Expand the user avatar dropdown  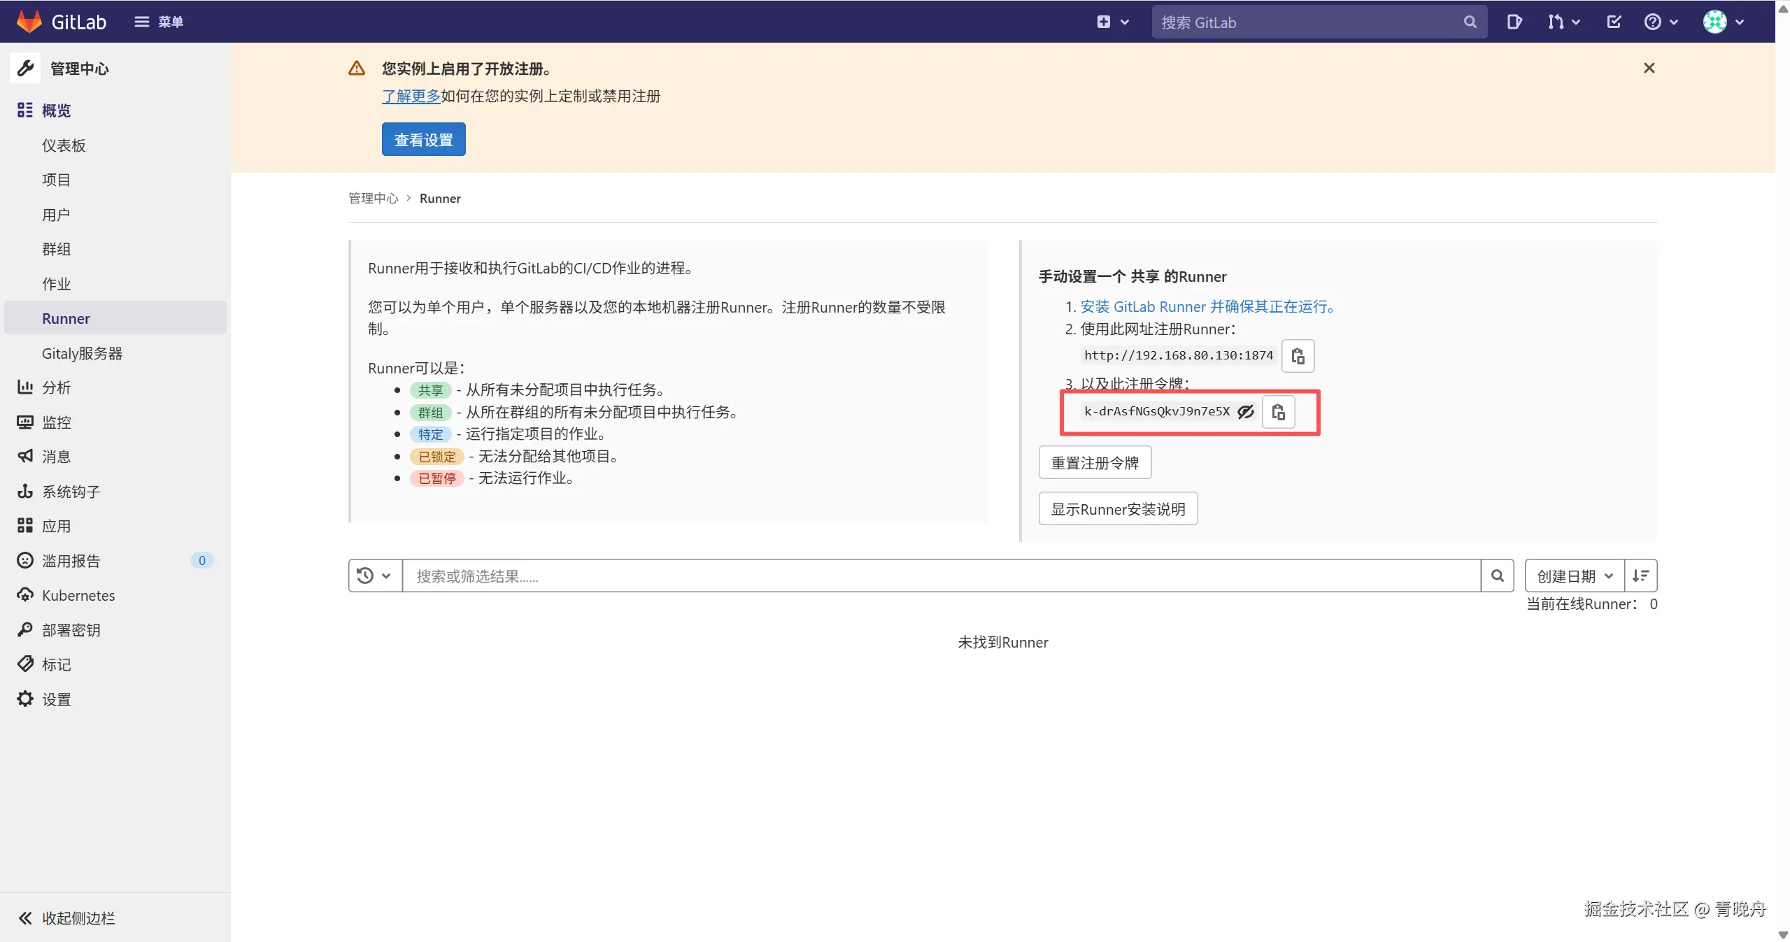click(x=1724, y=22)
